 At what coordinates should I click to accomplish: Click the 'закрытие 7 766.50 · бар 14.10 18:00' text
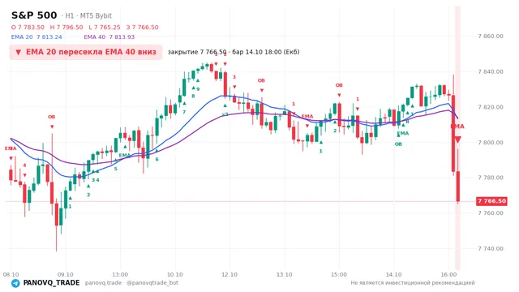pos(234,52)
